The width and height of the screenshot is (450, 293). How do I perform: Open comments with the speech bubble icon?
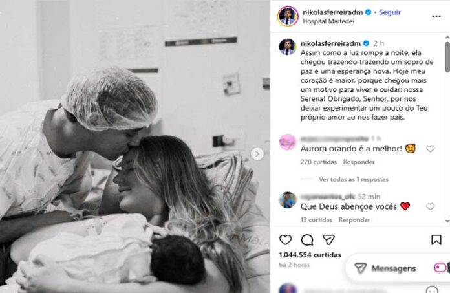[x=307, y=240]
